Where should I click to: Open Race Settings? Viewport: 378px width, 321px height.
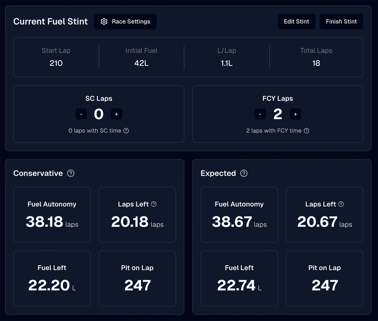point(125,22)
